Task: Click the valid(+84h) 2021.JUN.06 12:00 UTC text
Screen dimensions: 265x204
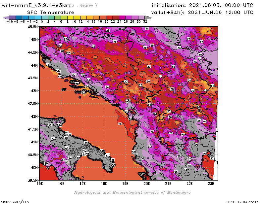Action: pyautogui.click(x=202, y=13)
